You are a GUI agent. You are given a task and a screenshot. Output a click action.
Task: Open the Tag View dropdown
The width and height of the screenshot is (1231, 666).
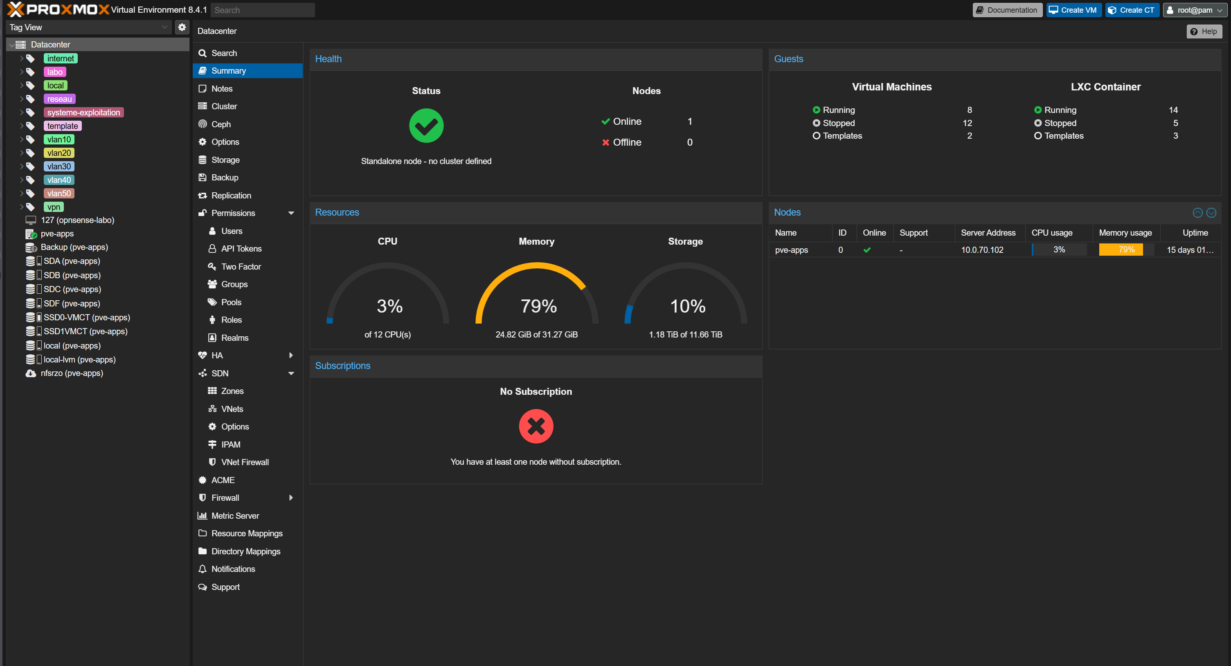(x=164, y=27)
